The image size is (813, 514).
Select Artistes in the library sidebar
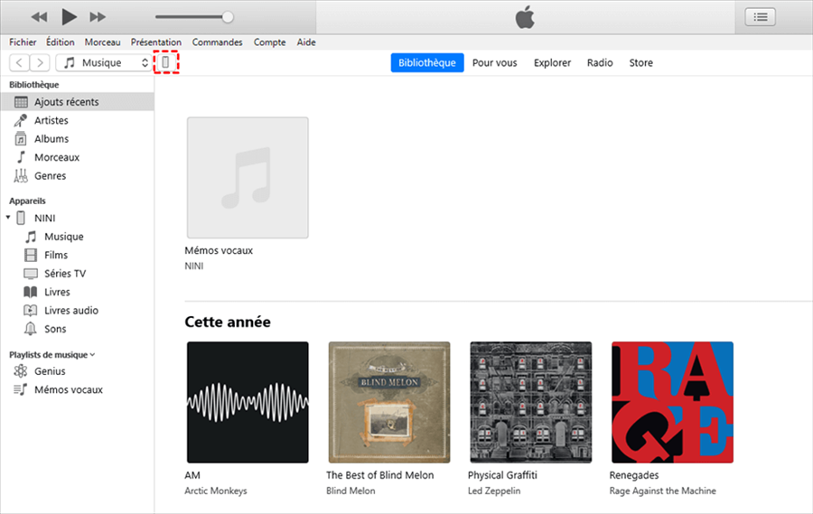[51, 120]
